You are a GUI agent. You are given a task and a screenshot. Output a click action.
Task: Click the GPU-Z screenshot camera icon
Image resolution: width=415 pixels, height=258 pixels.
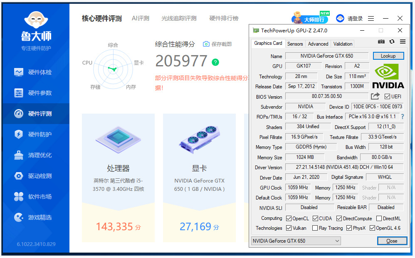point(381,41)
